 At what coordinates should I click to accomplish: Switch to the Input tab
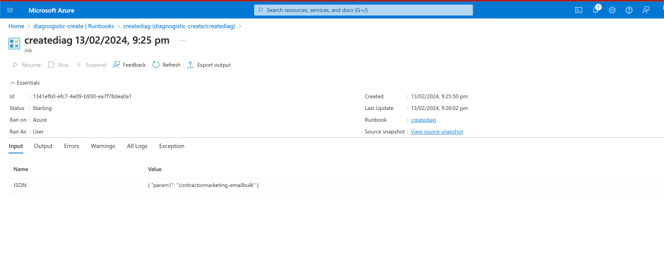pyautogui.click(x=16, y=146)
